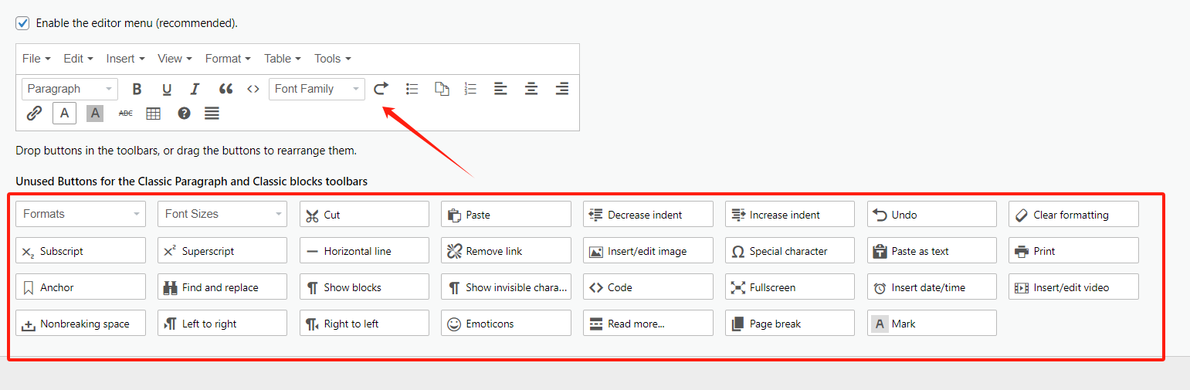Viewport: 1190px width, 390px height.
Task: Choose the Right to left button
Action: point(364,323)
